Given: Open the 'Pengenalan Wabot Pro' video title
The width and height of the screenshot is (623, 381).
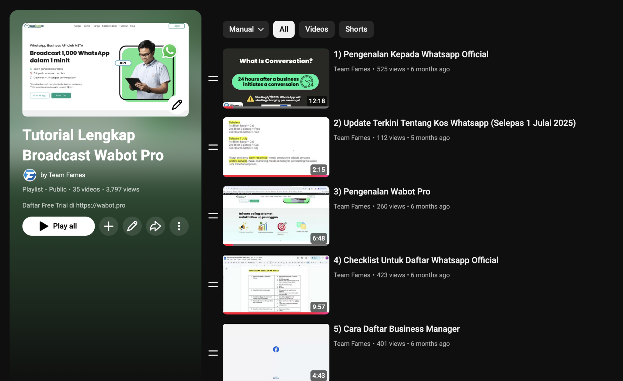Looking at the screenshot, I should click(382, 192).
